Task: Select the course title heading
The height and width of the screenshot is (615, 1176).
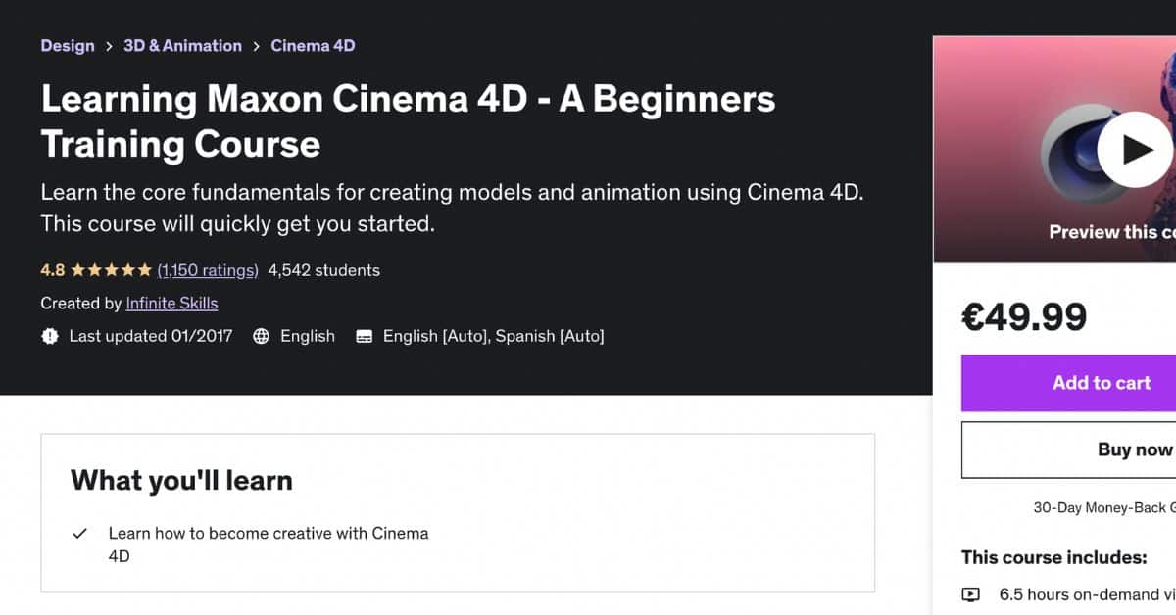Action: tap(407, 120)
